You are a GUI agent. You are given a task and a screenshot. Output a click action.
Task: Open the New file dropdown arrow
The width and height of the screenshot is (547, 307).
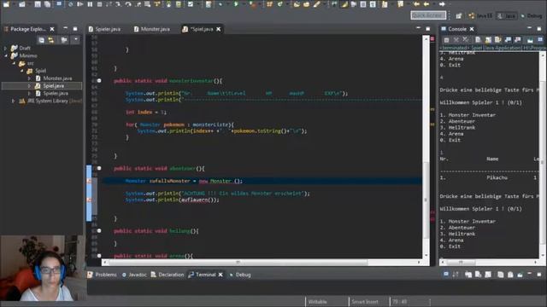pos(15,4)
